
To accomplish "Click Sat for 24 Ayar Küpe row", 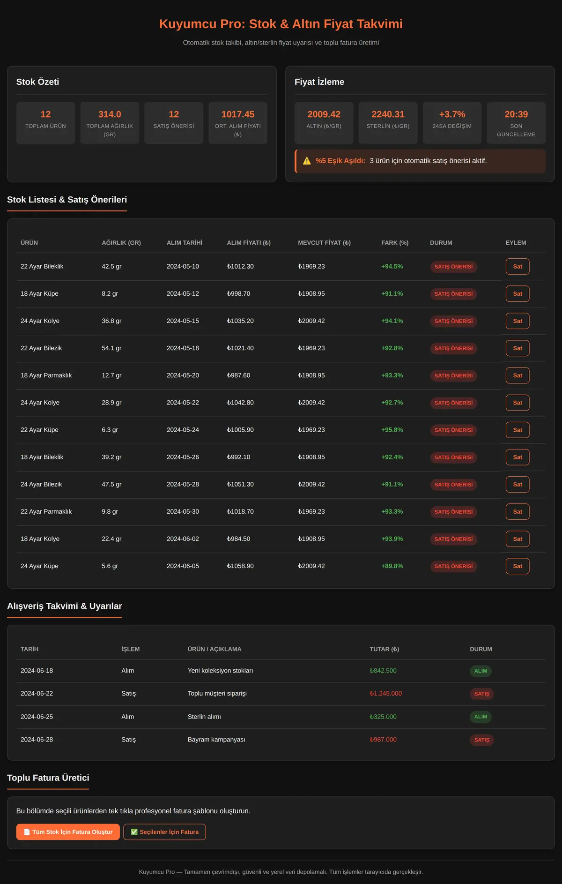I will click(x=518, y=566).
